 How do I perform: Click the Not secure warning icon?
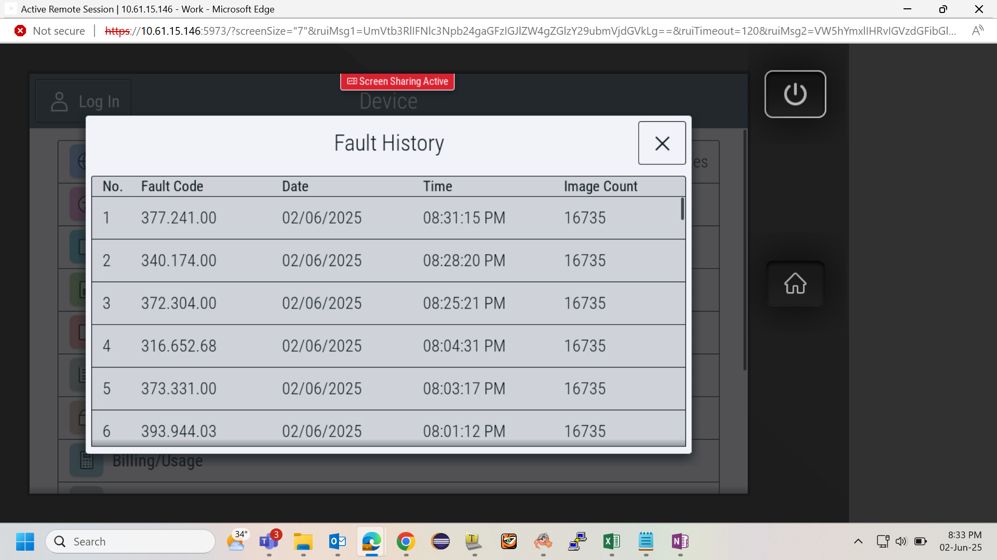[20, 31]
